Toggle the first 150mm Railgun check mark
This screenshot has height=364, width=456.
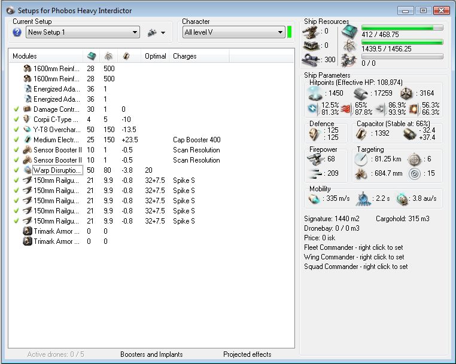pyautogui.click(x=16, y=181)
